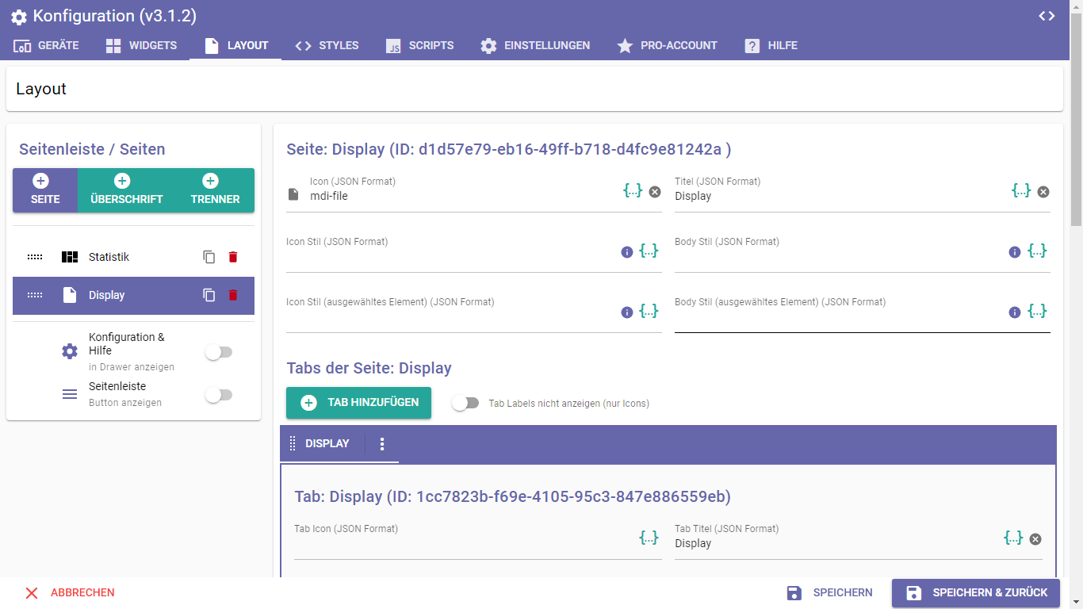Show info for Body Stil field
1083x609 pixels.
pos(1015,252)
